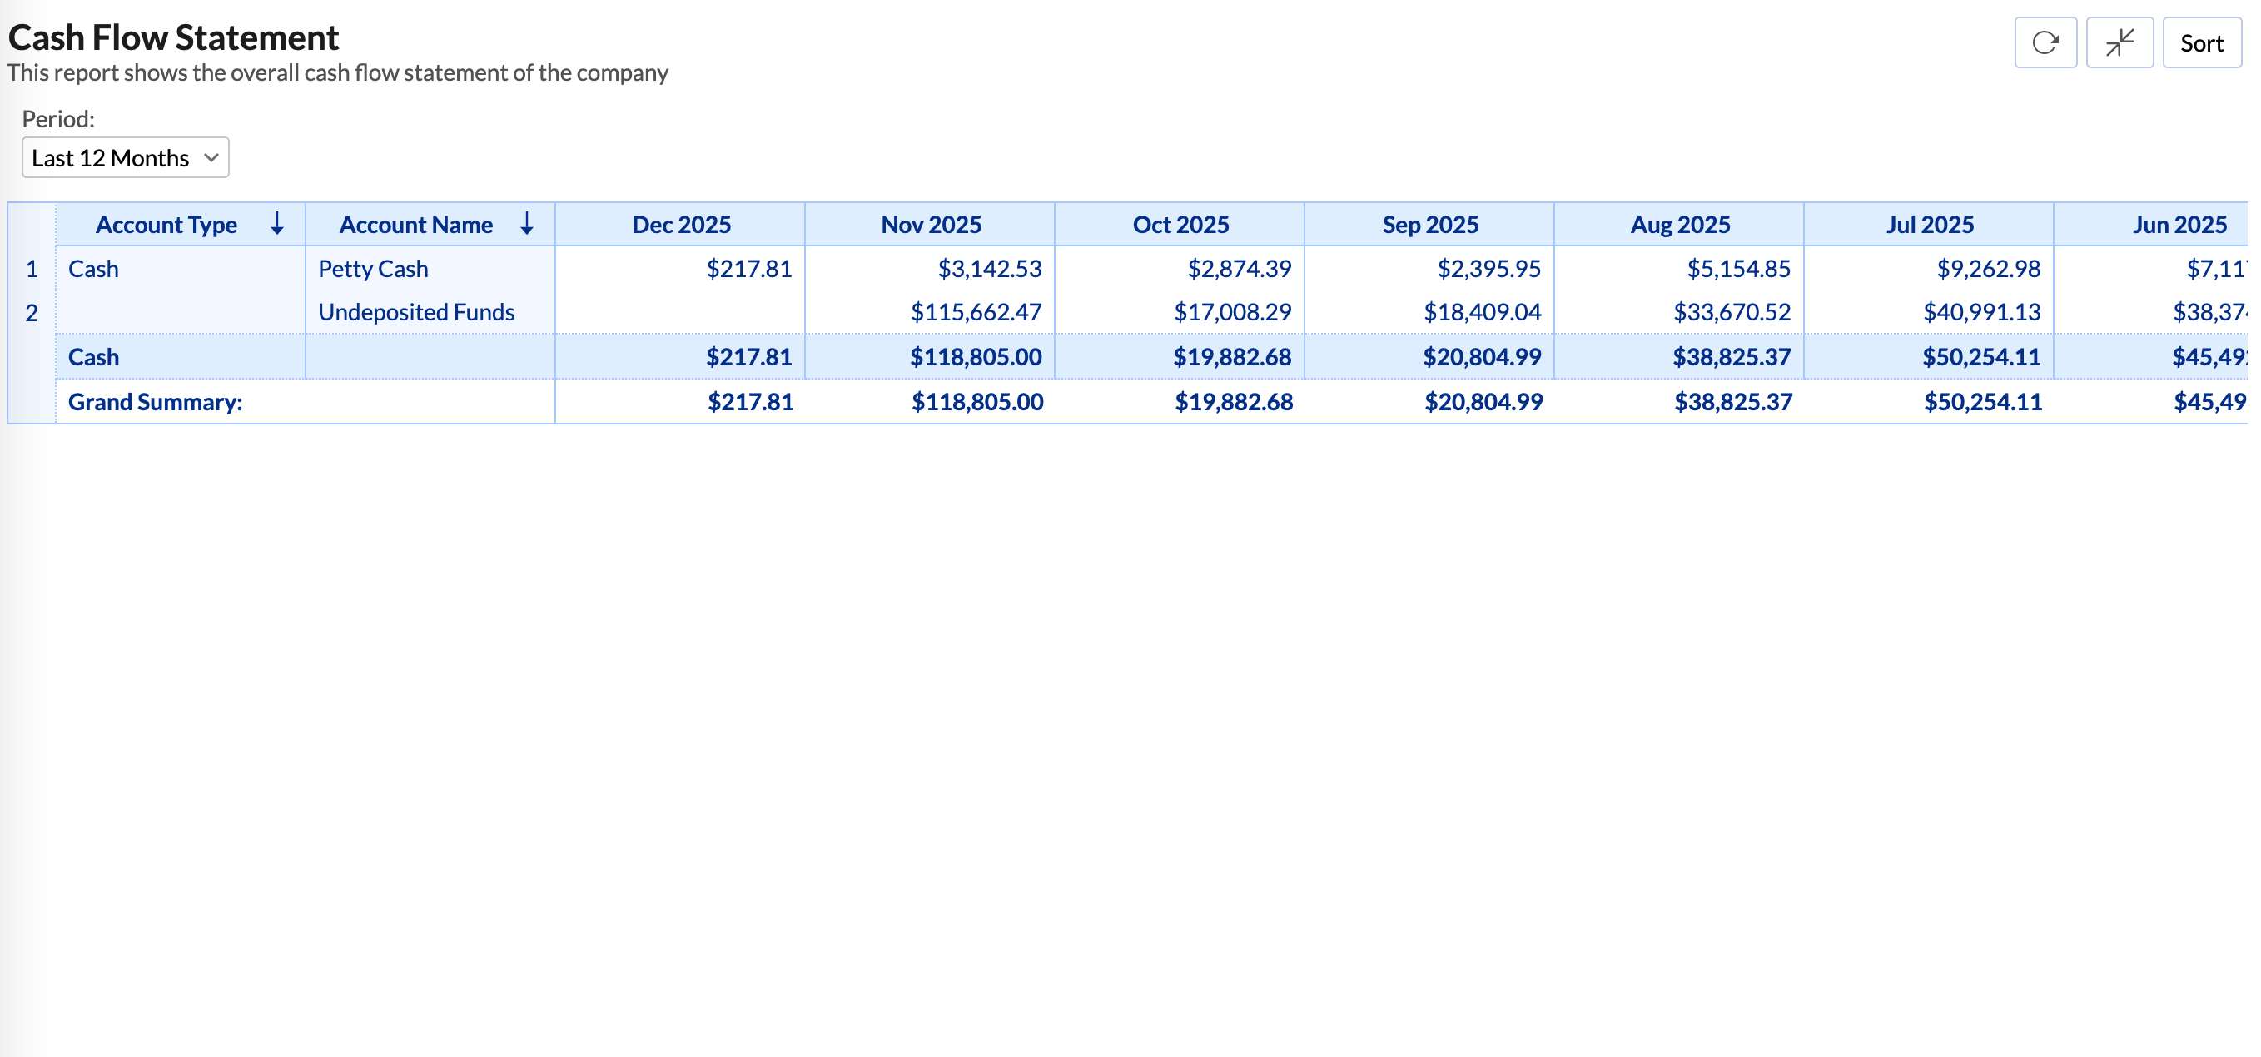Screen dimensions: 2261x1057
Task: Click the Nov 2025 column header
Action: click(931, 225)
